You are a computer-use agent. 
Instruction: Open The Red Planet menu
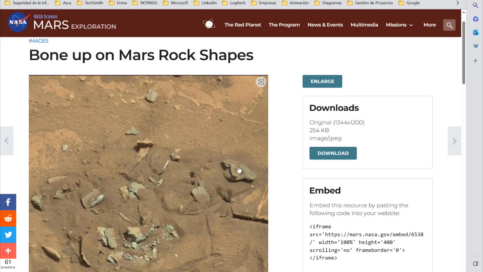pos(243,25)
